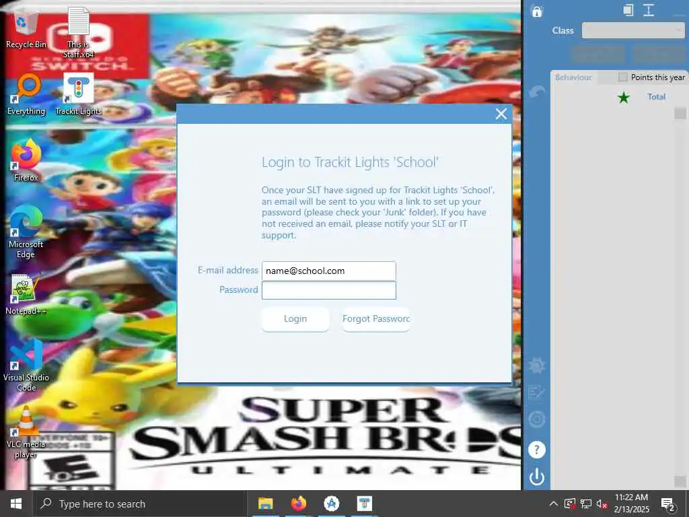This screenshot has height=517, width=689.
Task: Click the network tray icon
Action: coord(586,504)
